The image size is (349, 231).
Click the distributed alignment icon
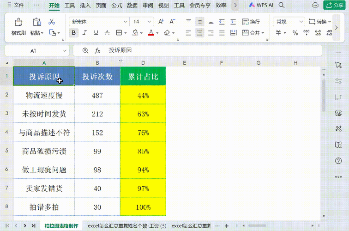click(233, 33)
